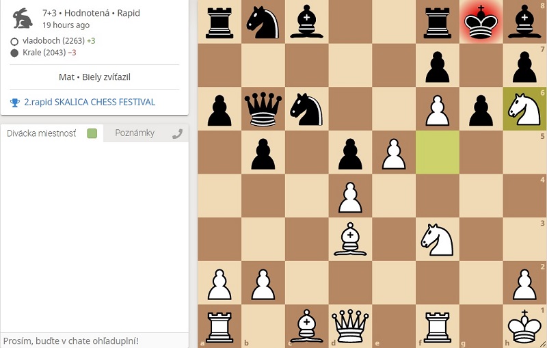Viewport: 547px width, 348px height.
Task: Select the white knight on f3
Action: 438,239
